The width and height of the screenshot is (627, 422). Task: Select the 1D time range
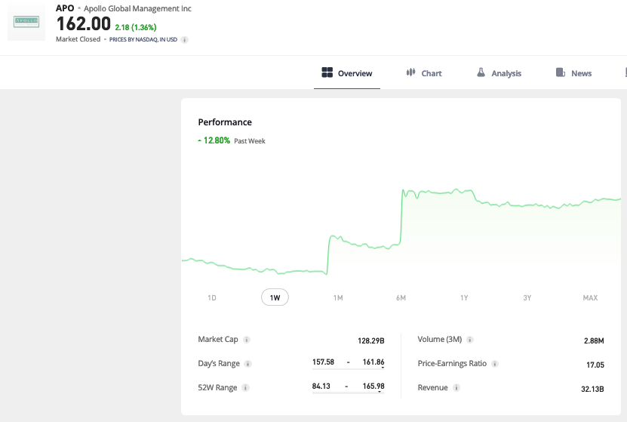click(x=212, y=298)
